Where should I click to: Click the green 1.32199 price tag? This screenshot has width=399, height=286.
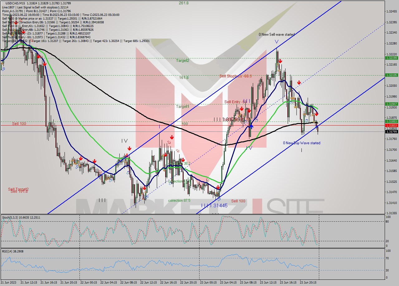click(x=391, y=58)
